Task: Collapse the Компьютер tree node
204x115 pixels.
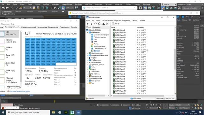Action: pos(87,33)
